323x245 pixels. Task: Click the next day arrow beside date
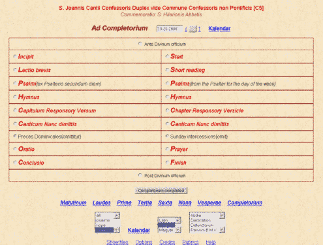(199, 29)
